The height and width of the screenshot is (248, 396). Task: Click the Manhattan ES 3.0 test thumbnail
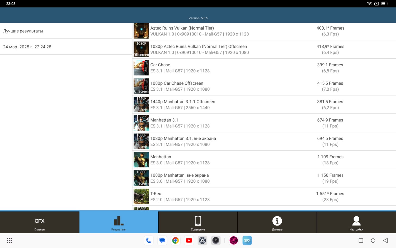141,160
